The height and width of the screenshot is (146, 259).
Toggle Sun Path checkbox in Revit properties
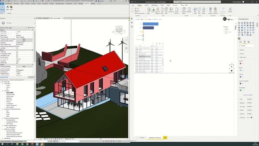(17, 48)
